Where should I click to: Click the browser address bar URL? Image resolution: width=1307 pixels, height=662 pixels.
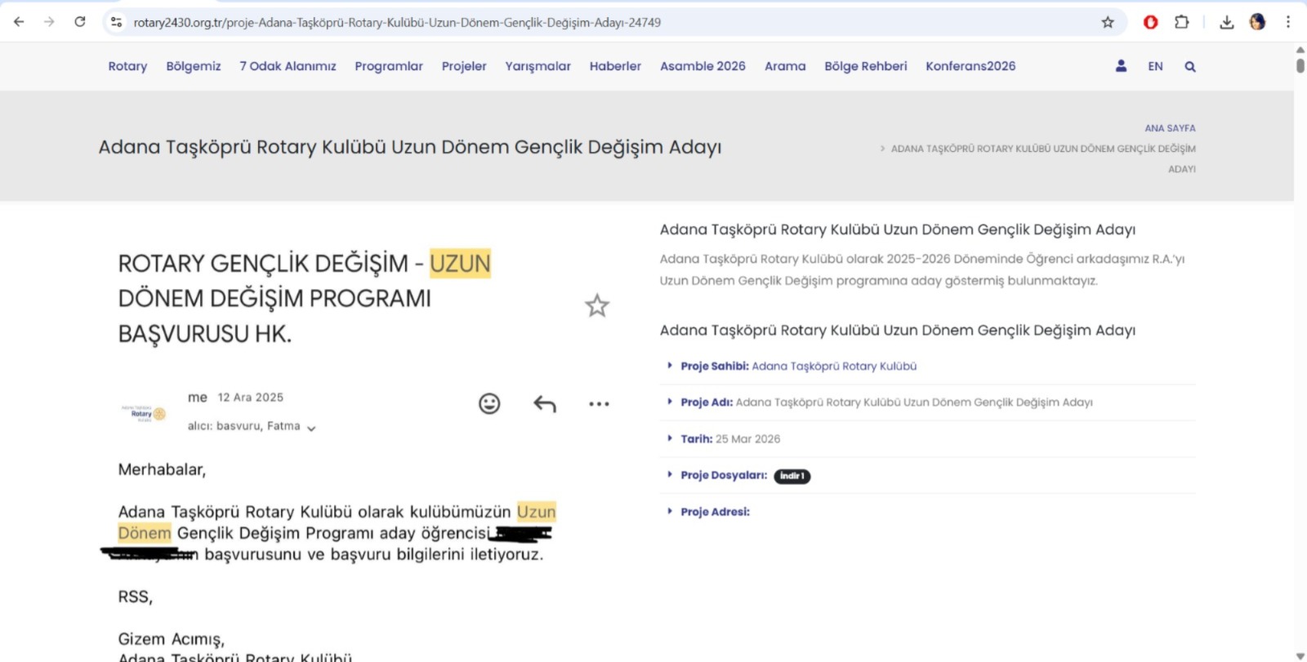(397, 23)
